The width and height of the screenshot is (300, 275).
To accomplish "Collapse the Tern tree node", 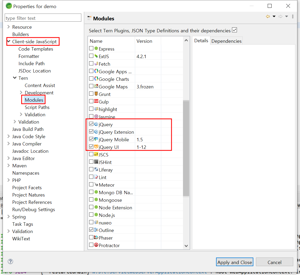I will 15,78.
